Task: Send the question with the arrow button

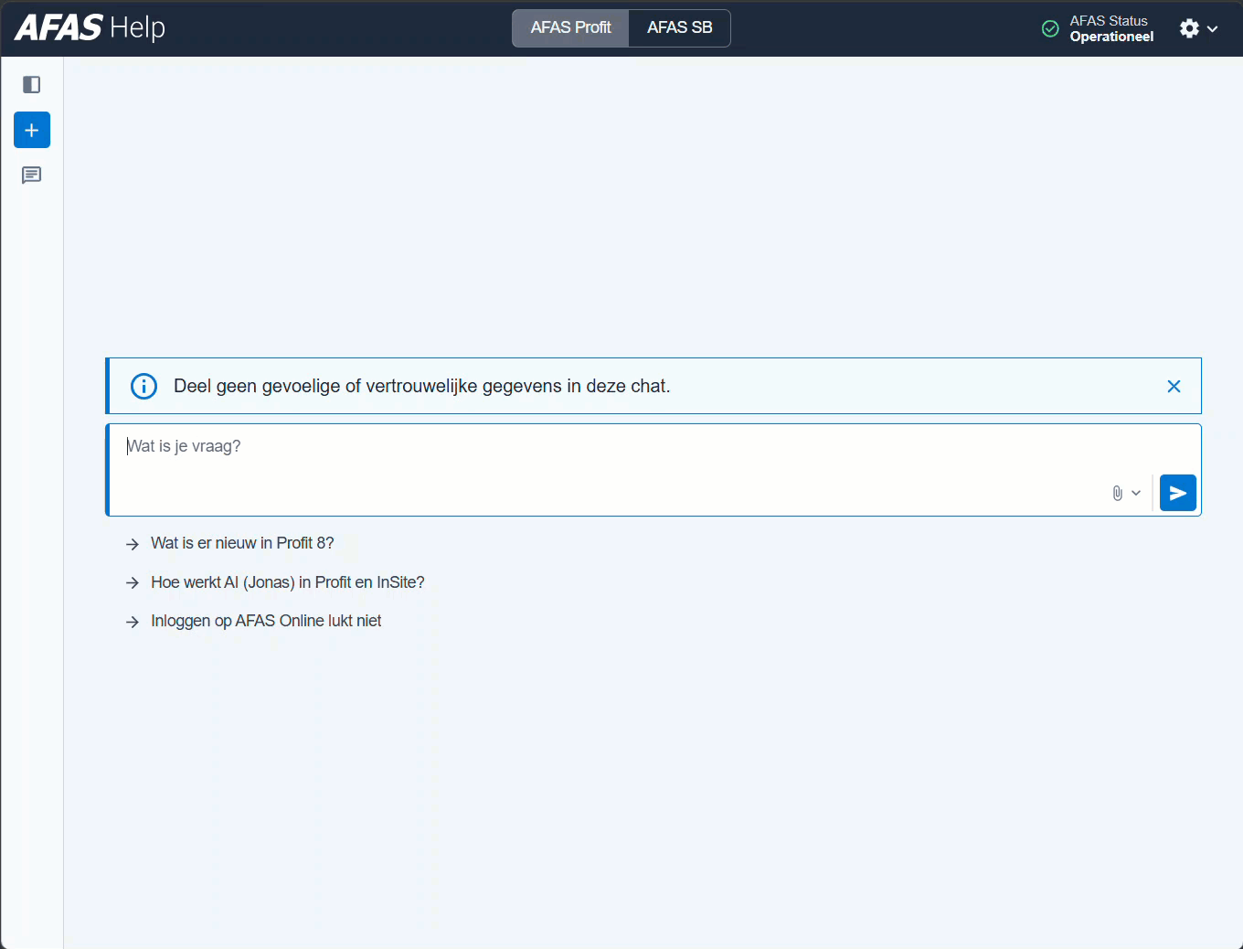Action: coord(1178,493)
